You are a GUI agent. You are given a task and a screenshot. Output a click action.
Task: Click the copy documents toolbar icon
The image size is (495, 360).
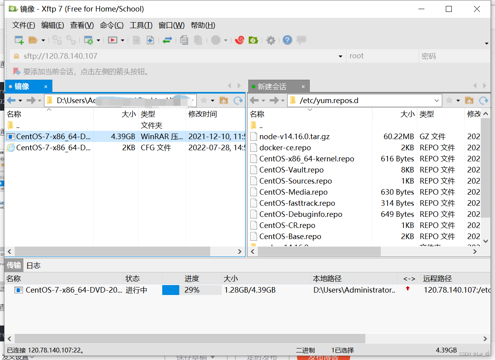click(x=184, y=40)
